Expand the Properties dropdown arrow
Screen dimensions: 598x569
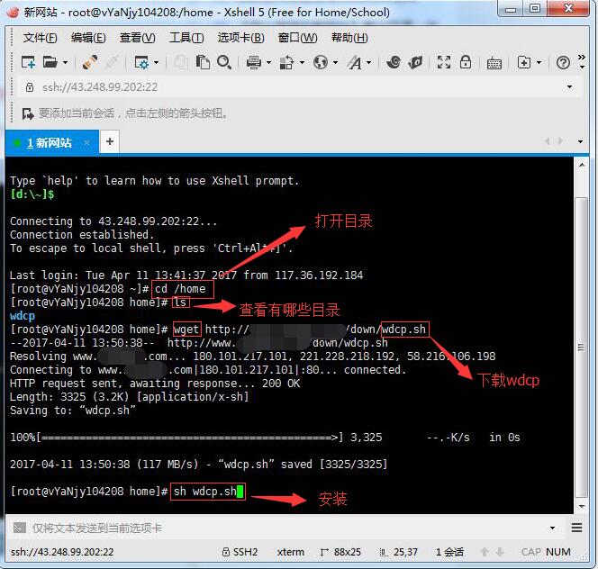tap(156, 62)
